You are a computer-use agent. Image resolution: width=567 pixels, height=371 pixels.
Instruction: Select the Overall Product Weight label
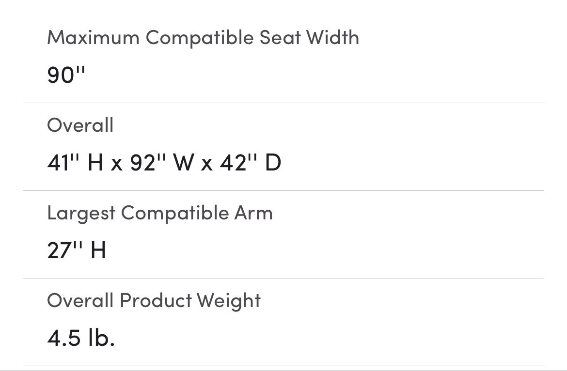pyautogui.click(x=154, y=301)
